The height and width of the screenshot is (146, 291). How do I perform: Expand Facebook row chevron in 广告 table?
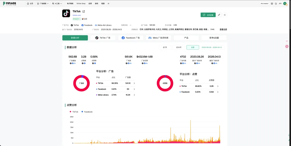(x=134, y=89)
